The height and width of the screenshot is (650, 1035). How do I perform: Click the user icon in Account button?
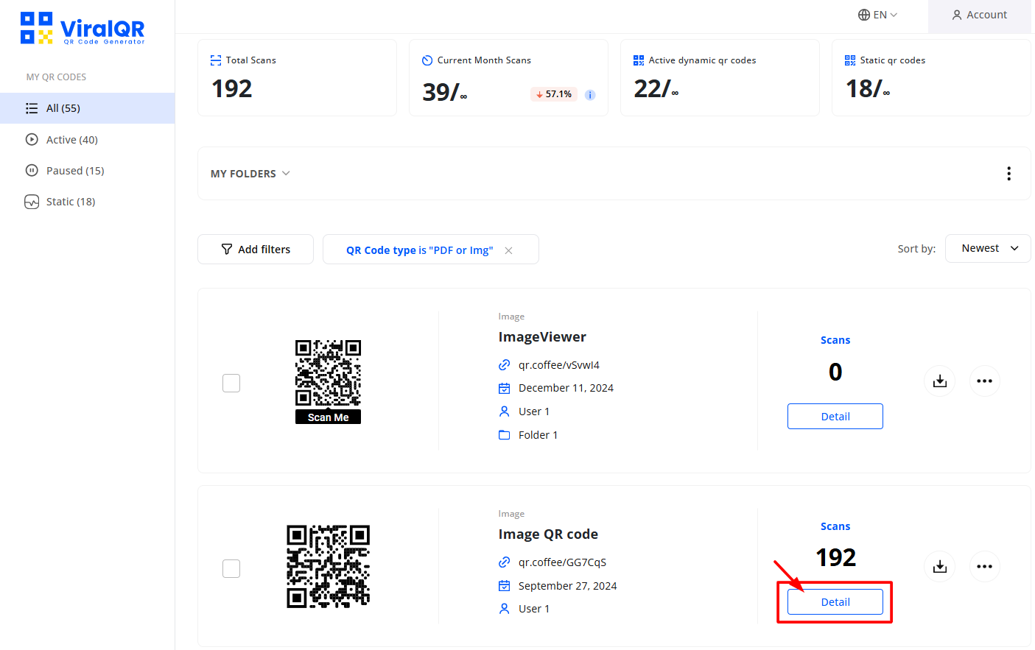click(957, 15)
